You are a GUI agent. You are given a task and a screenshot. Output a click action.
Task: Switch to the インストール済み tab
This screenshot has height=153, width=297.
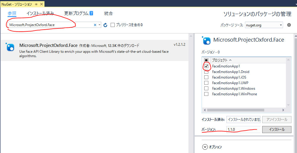click(x=40, y=13)
